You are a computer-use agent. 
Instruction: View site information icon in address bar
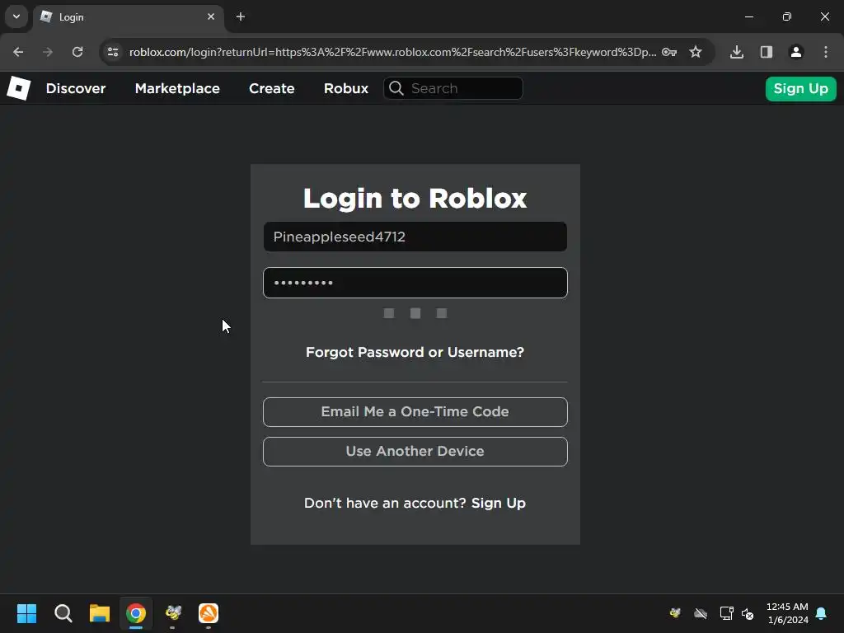[113, 52]
